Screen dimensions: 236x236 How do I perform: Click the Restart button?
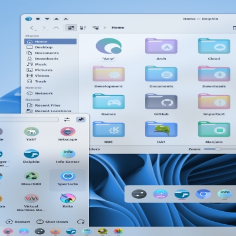[x=18, y=222]
